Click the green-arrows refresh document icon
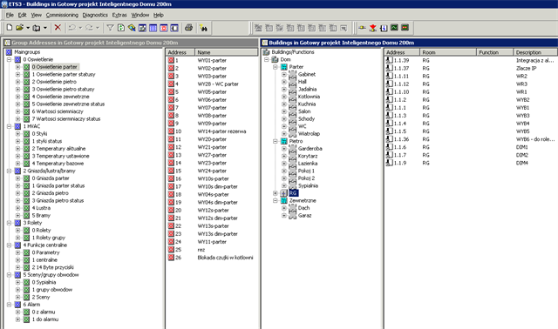This screenshot has width=558, height=329. pos(121,28)
